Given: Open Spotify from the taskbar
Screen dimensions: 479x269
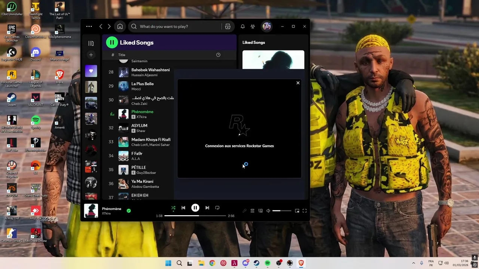Looking at the screenshot, I should (268, 263).
